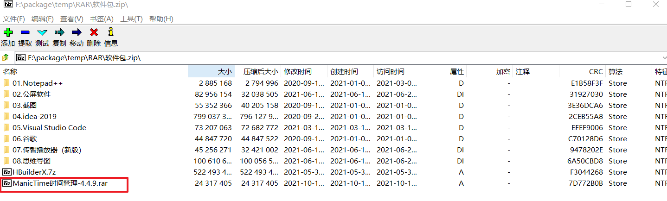Viewport: 667px width, 201px height.
Task: Select the 01.Notepad++ folder name
Action: 38,83
